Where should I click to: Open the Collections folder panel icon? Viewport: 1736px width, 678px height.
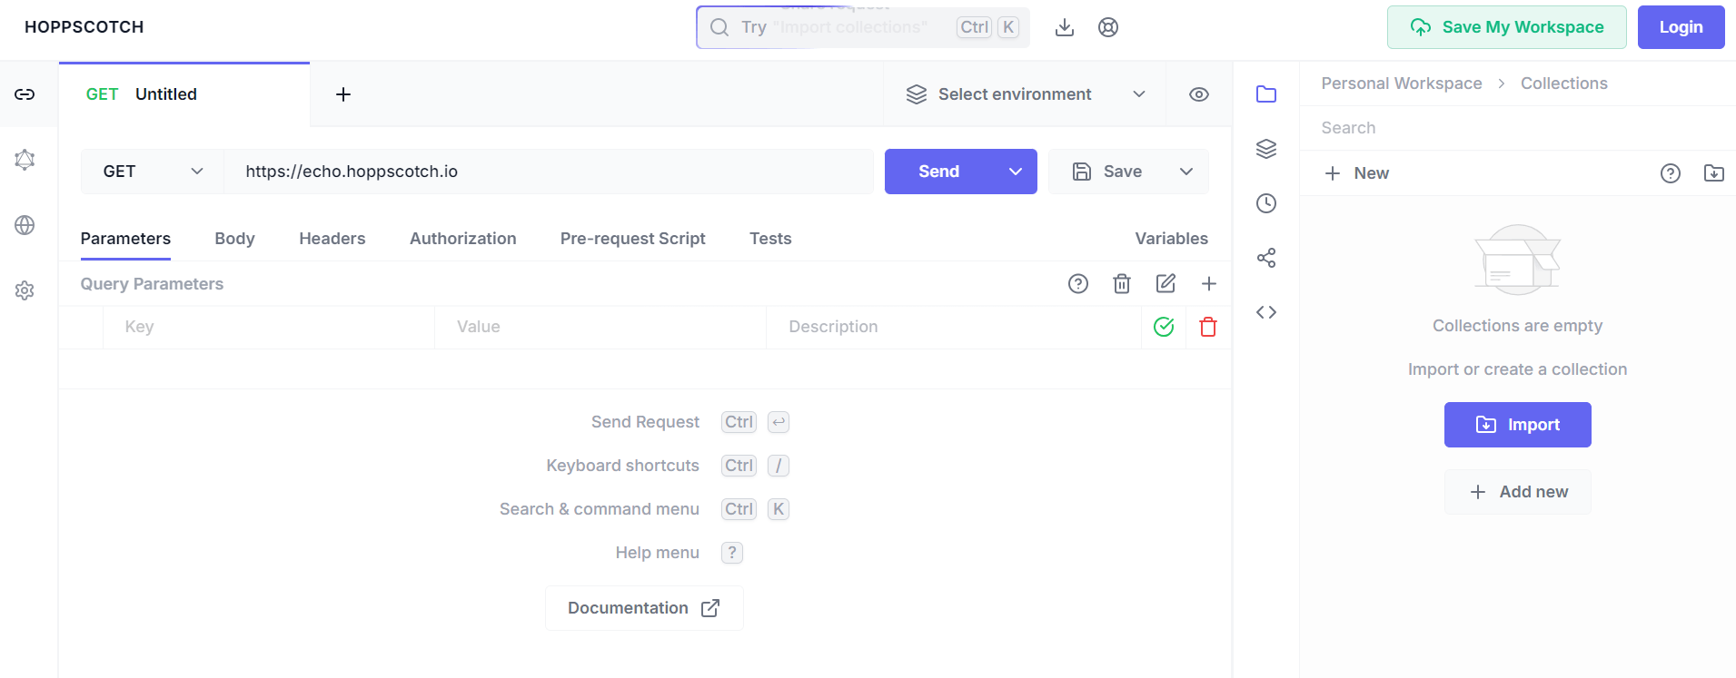(1266, 94)
